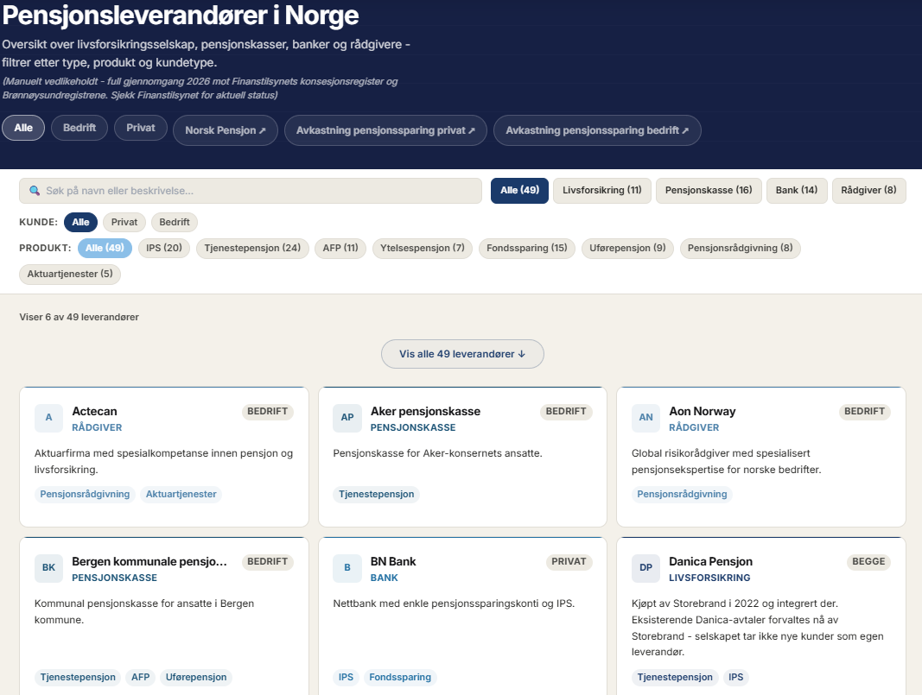Open Avkastning pensjonssparing bedrift link
The width and height of the screenshot is (922, 695).
coord(597,130)
